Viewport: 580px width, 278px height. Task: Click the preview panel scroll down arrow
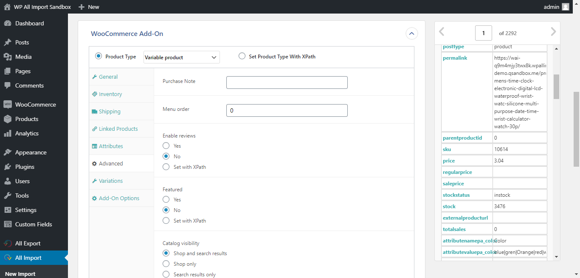point(556,256)
